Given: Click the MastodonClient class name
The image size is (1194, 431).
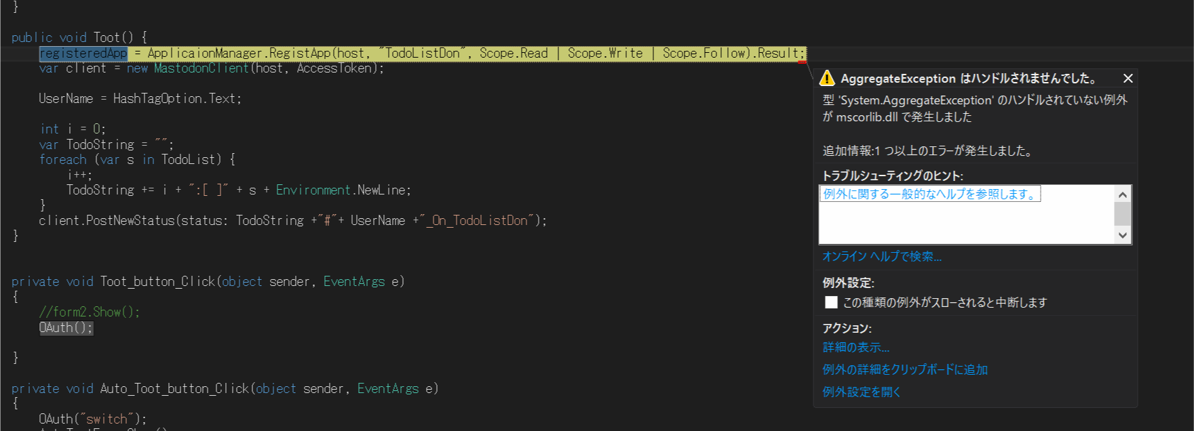Looking at the screenshot, I should 201,68.
